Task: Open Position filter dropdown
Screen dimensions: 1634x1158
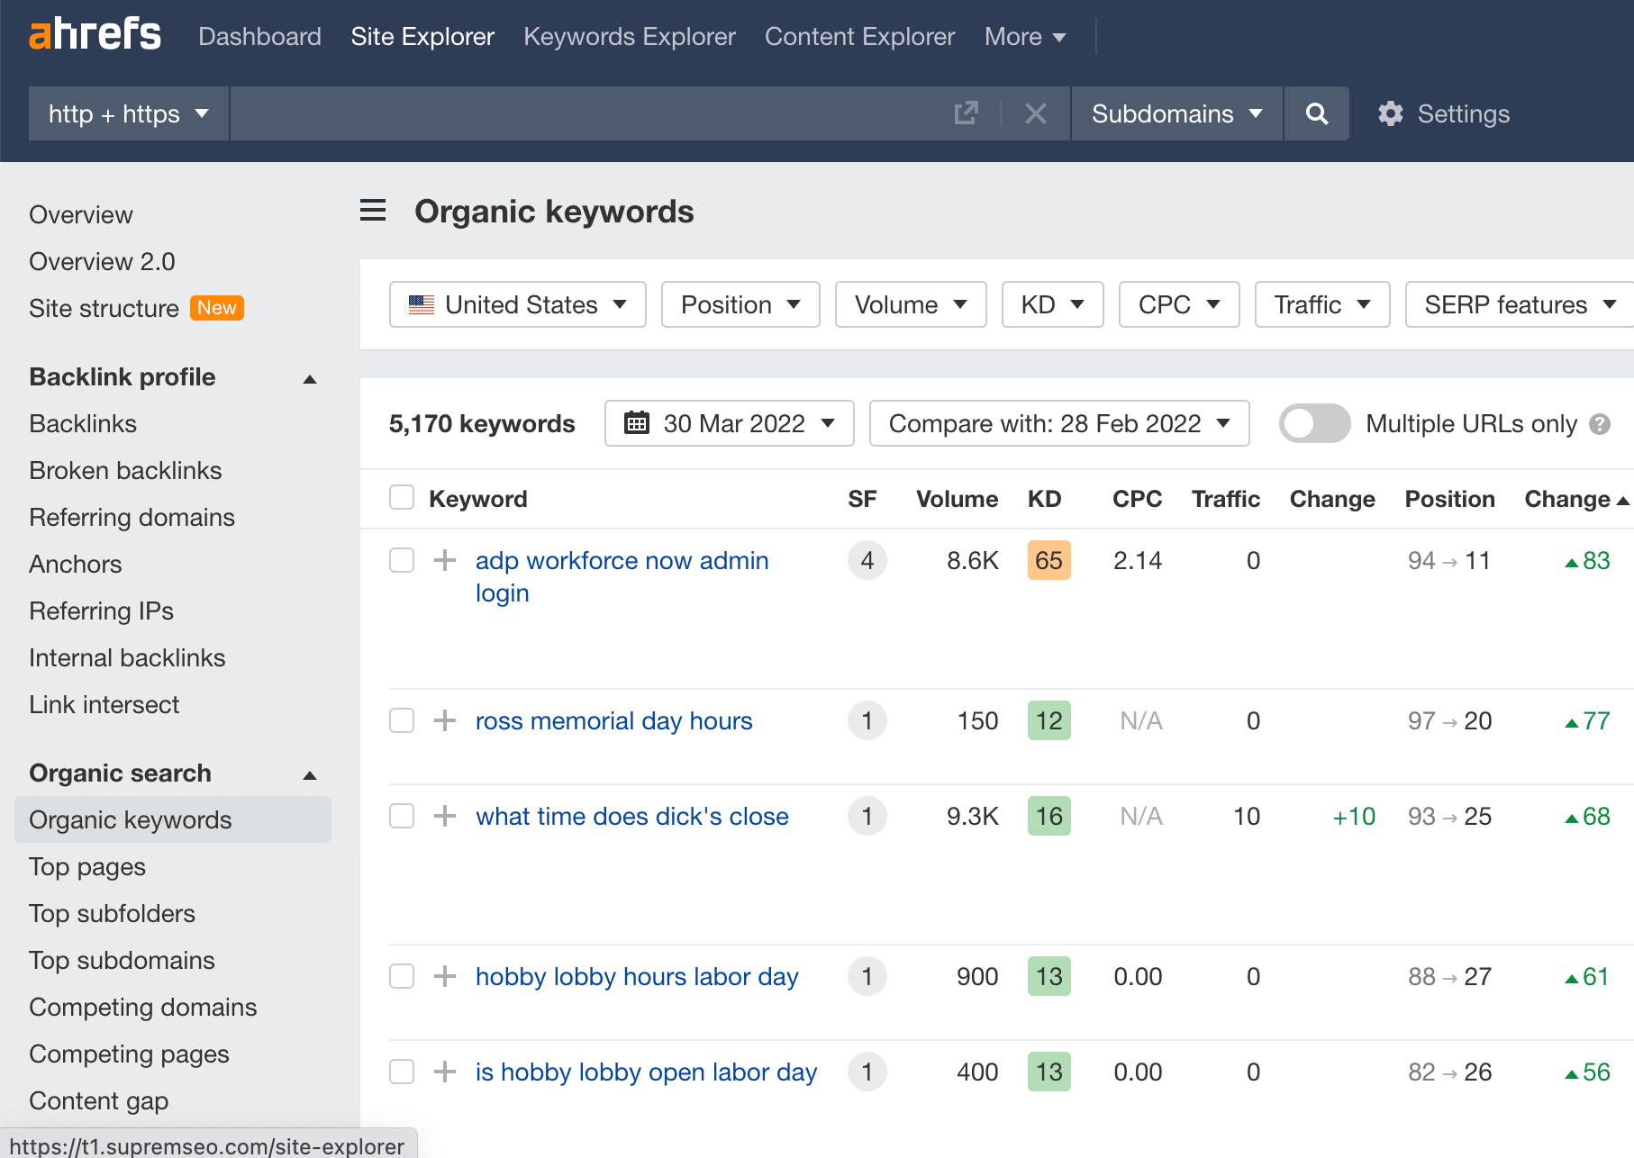Action: [740, 304]
